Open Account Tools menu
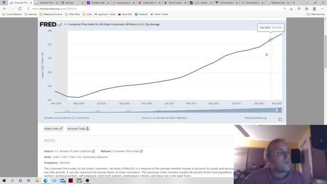327x184 pixels. click(x=78, y=129)
